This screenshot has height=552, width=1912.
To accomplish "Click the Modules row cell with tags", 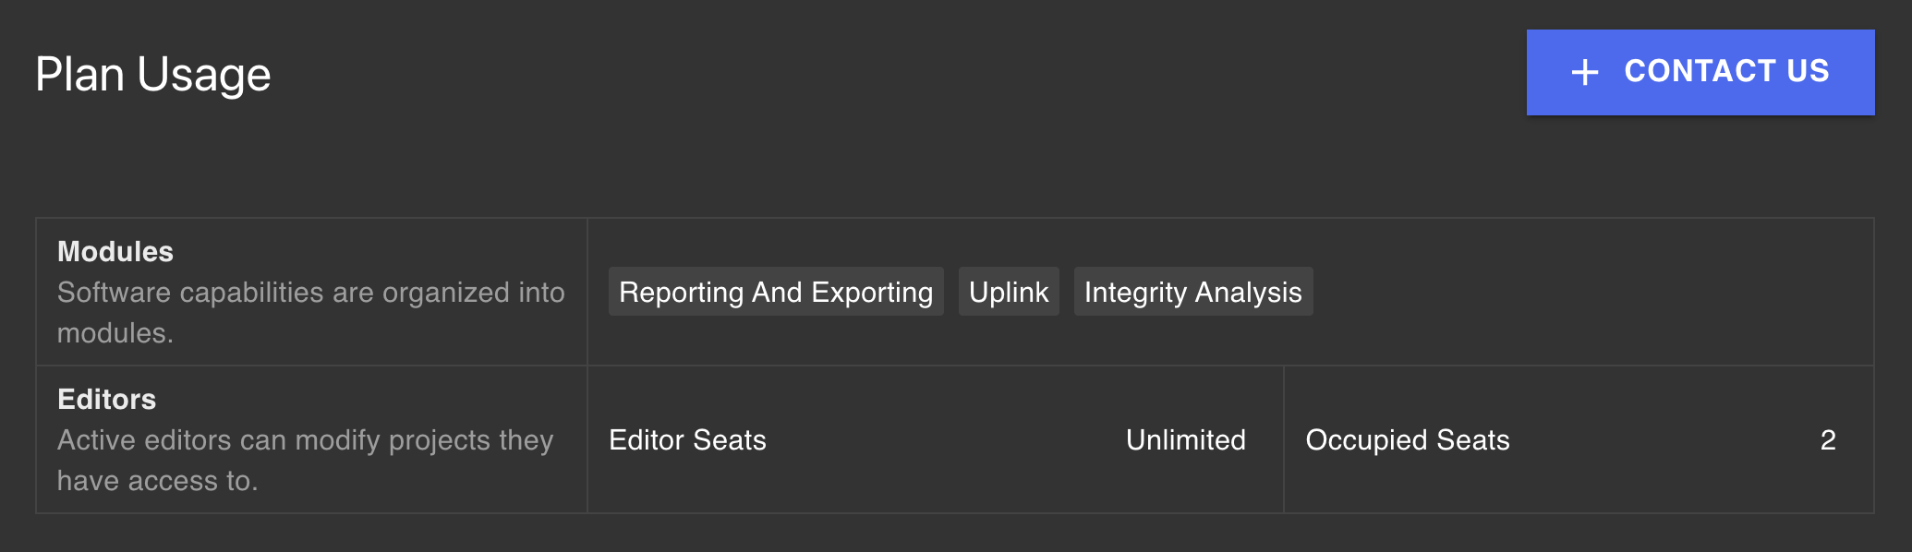I will (1230, 292).
